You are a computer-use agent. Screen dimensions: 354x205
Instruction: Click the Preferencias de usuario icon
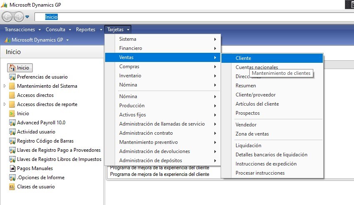coord(12,77)
